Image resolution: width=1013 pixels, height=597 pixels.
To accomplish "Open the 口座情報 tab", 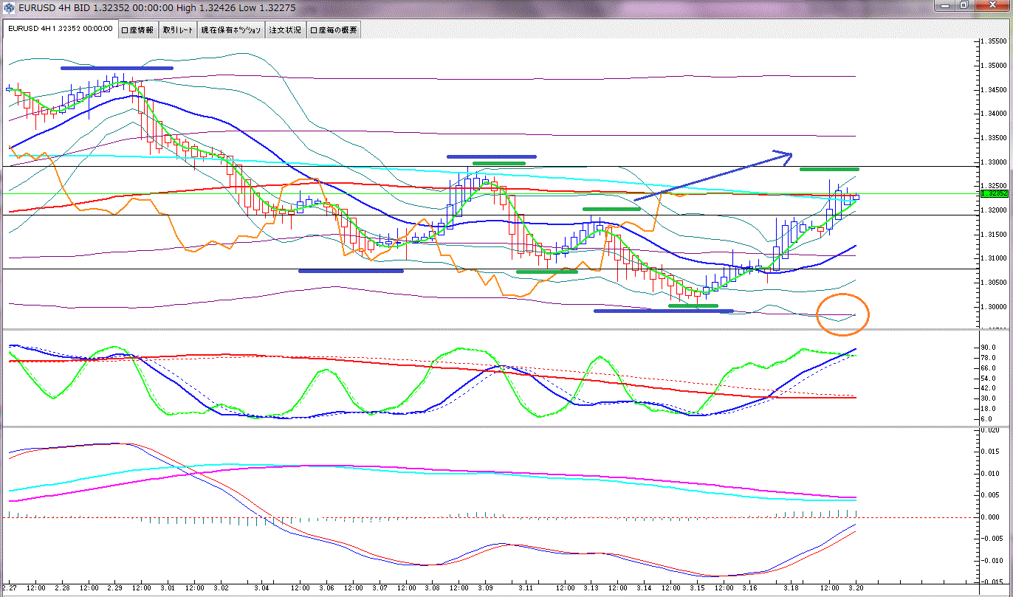I will [x=137, y=30].
